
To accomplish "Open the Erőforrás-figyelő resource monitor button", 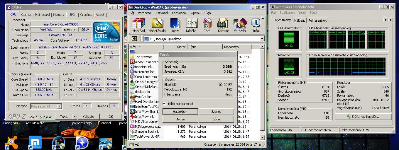I will [363, 116].
